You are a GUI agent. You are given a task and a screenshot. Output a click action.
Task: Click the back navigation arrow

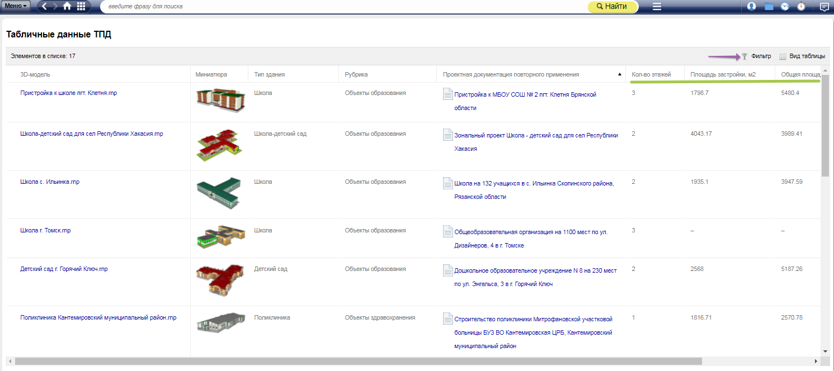tap(45, 6)
